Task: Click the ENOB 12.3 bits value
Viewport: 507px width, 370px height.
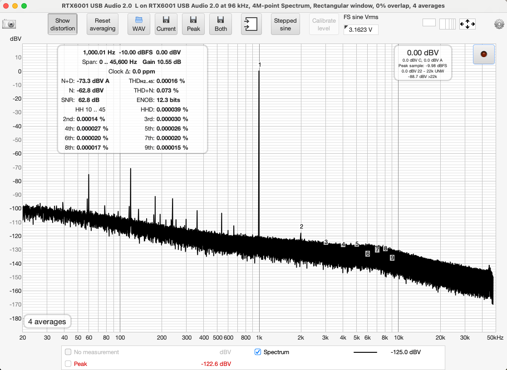Action: pyautogui.click(x=168, y=100)
